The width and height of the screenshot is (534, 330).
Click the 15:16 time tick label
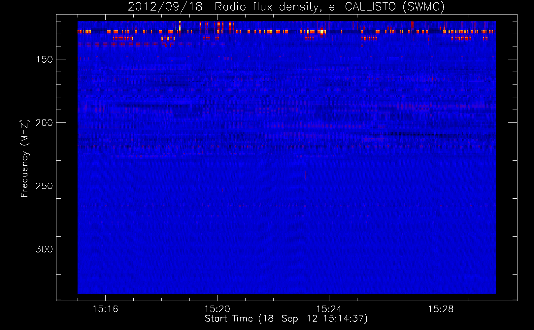click(x=105, y=309)
